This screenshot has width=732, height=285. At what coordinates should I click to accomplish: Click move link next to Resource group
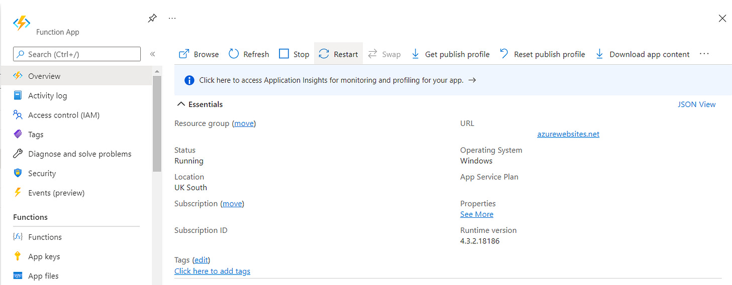244,123
